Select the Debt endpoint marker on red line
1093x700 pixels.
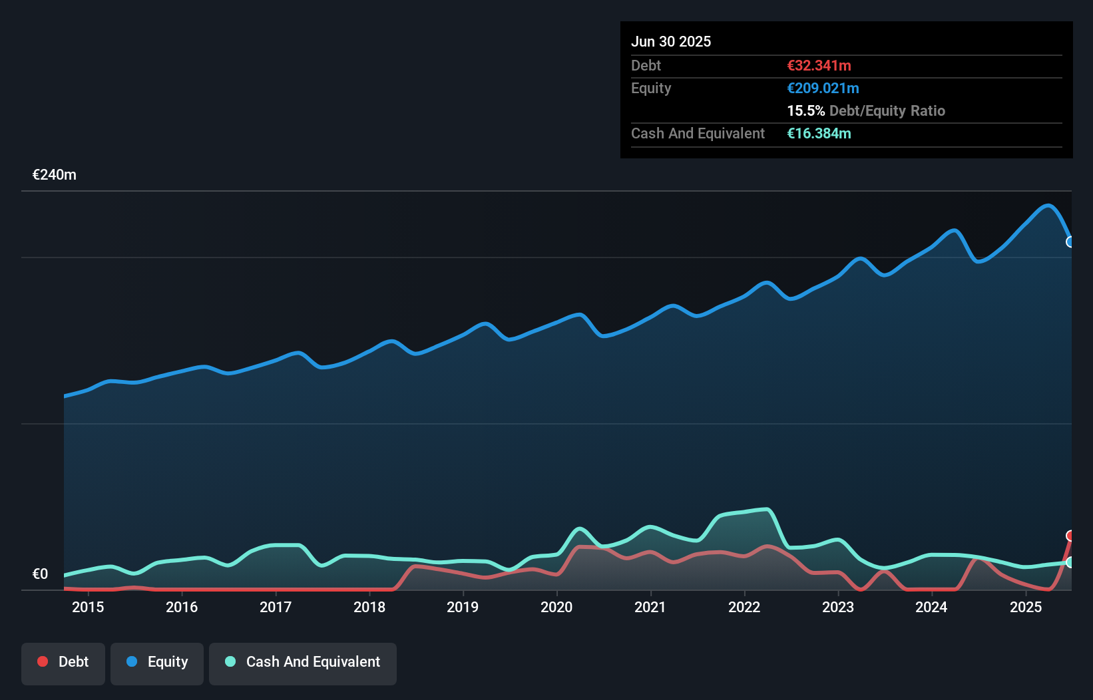click(x=1070, y=536)
